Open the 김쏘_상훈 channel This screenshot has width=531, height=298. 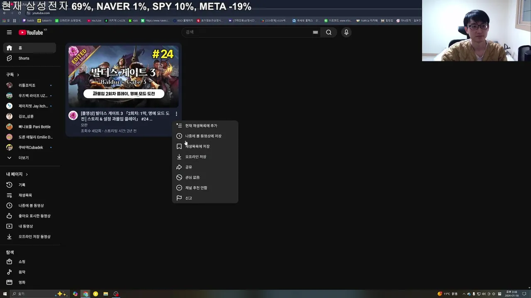click(29, 116)
